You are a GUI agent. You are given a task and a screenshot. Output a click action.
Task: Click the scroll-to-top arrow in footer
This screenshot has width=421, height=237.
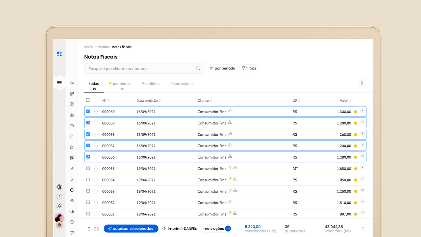[363, 229]
